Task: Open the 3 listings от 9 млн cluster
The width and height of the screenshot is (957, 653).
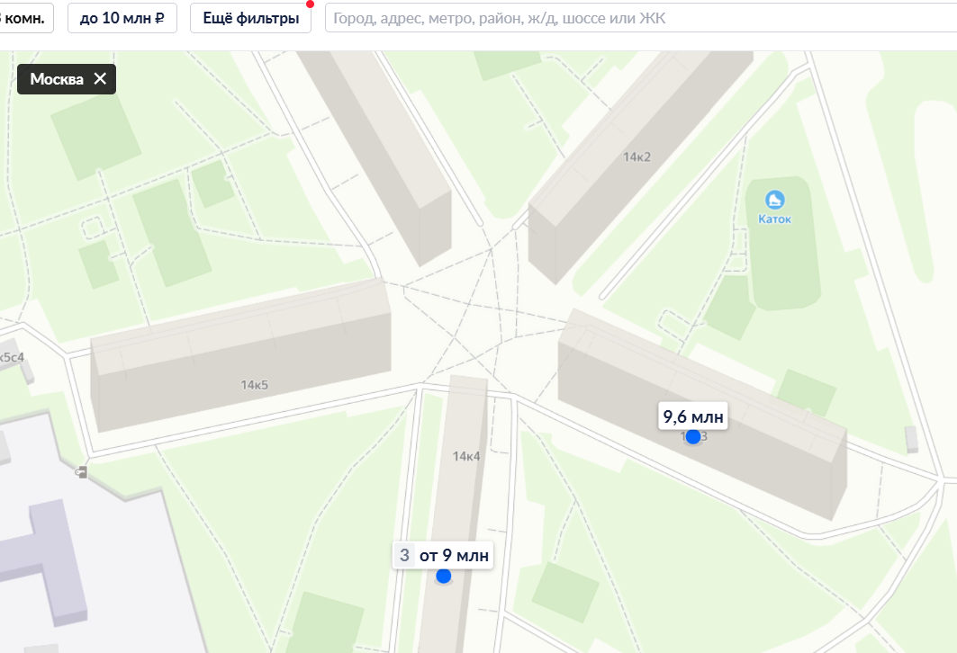Action: (x=443, y=556)
